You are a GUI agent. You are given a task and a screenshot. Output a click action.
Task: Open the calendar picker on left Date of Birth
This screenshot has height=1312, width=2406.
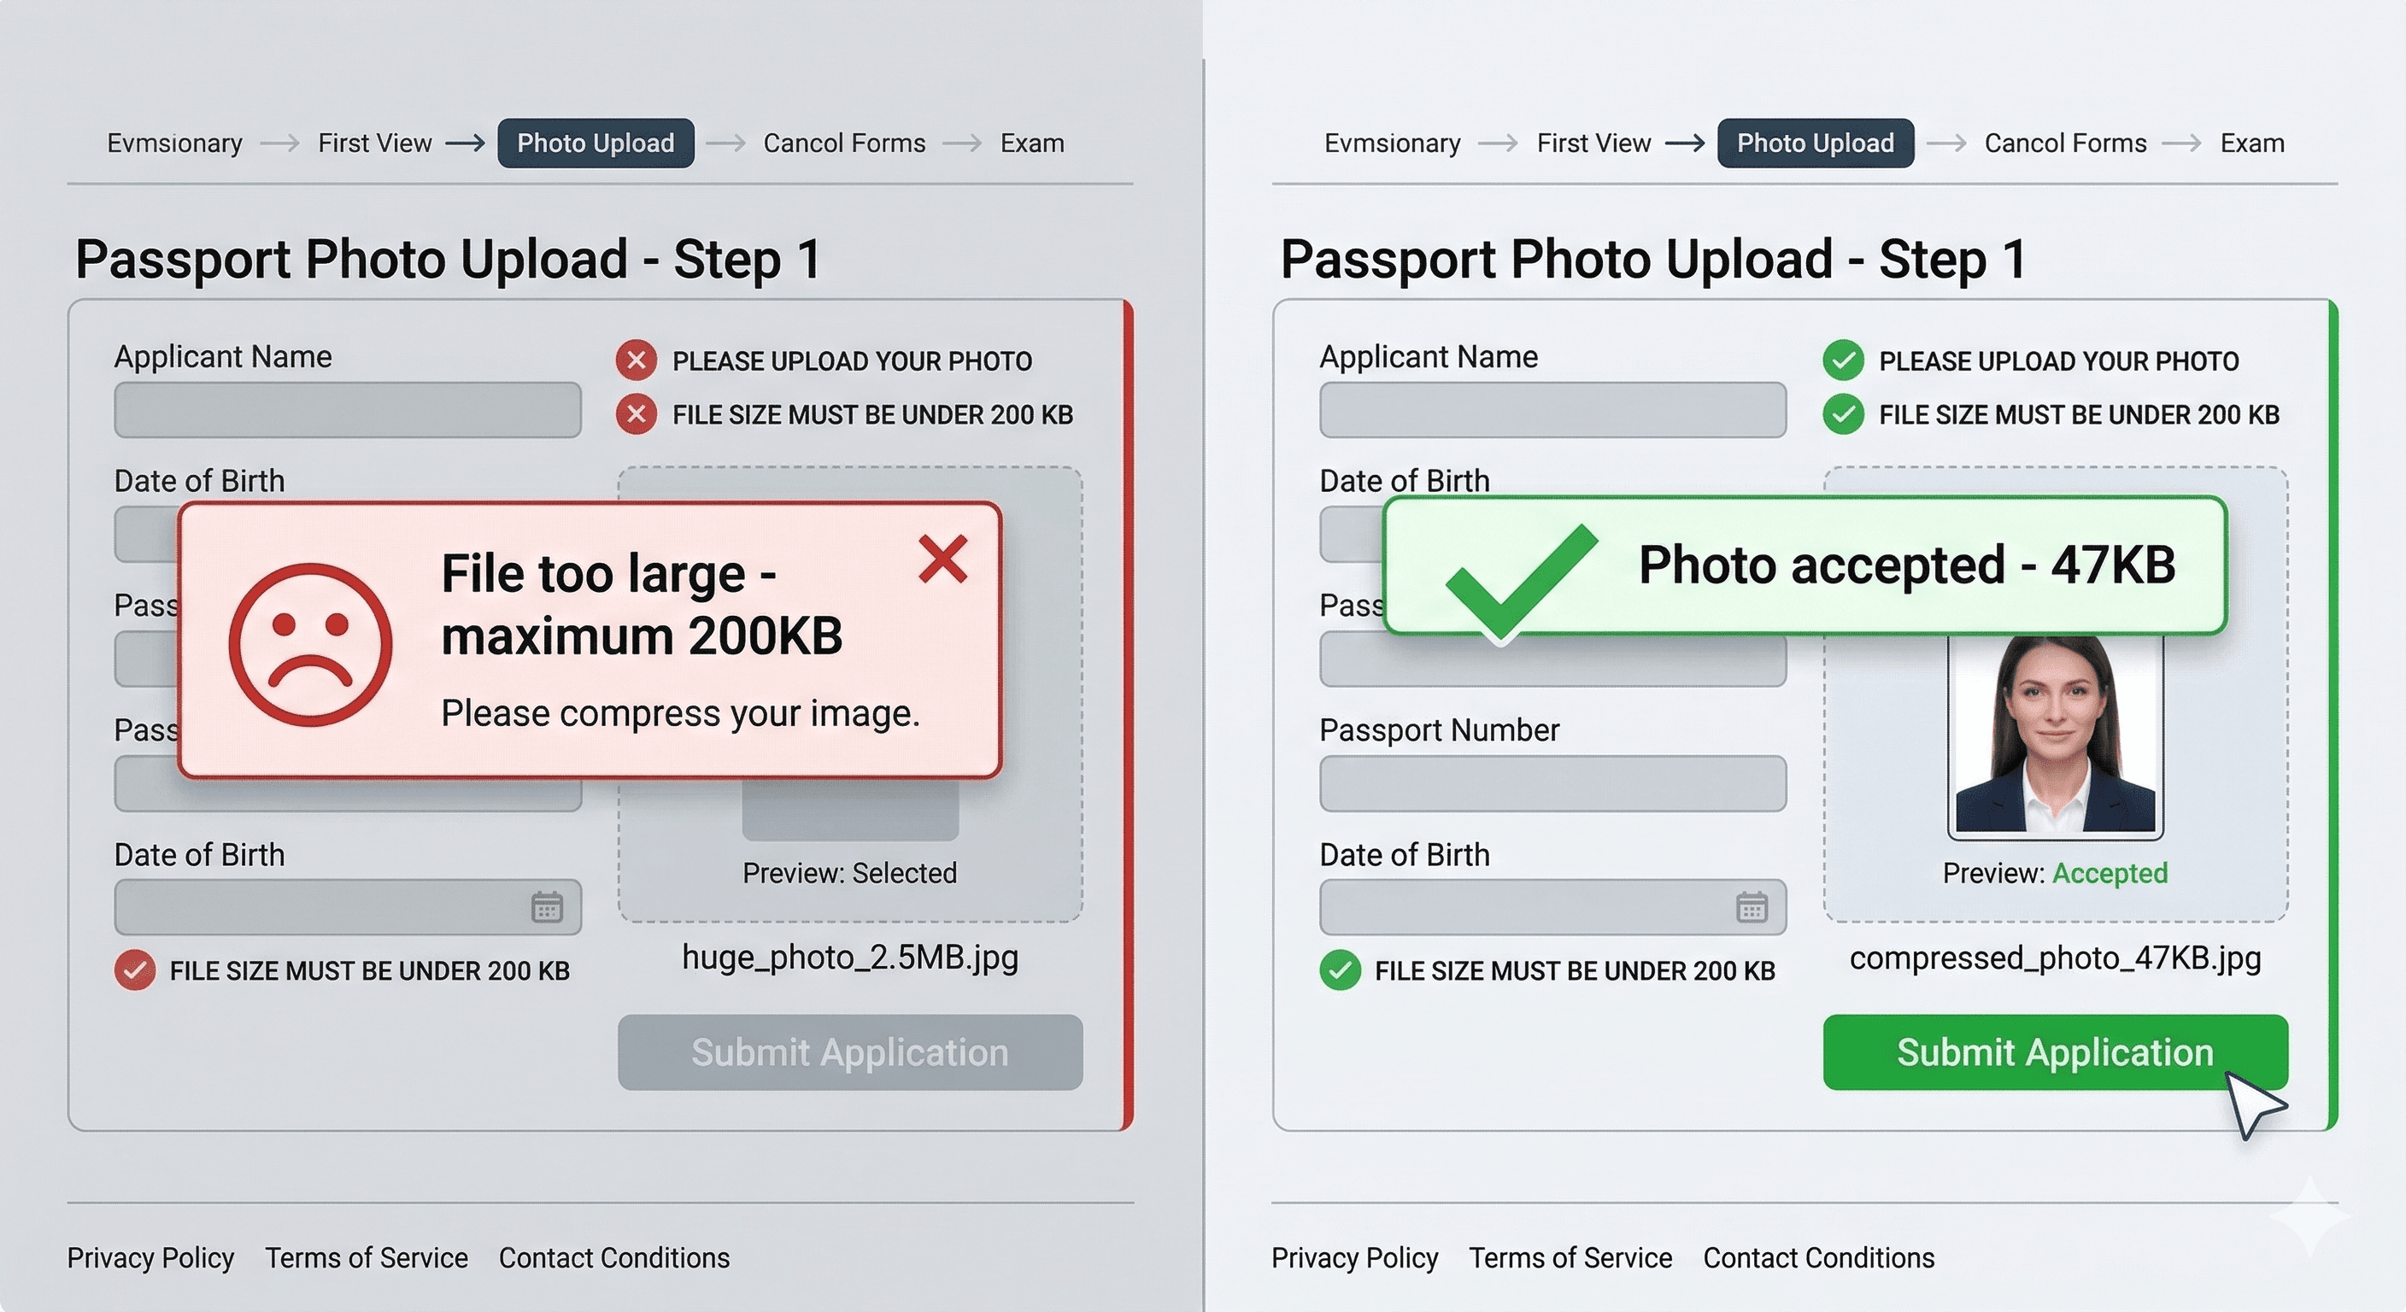(548, 907)
